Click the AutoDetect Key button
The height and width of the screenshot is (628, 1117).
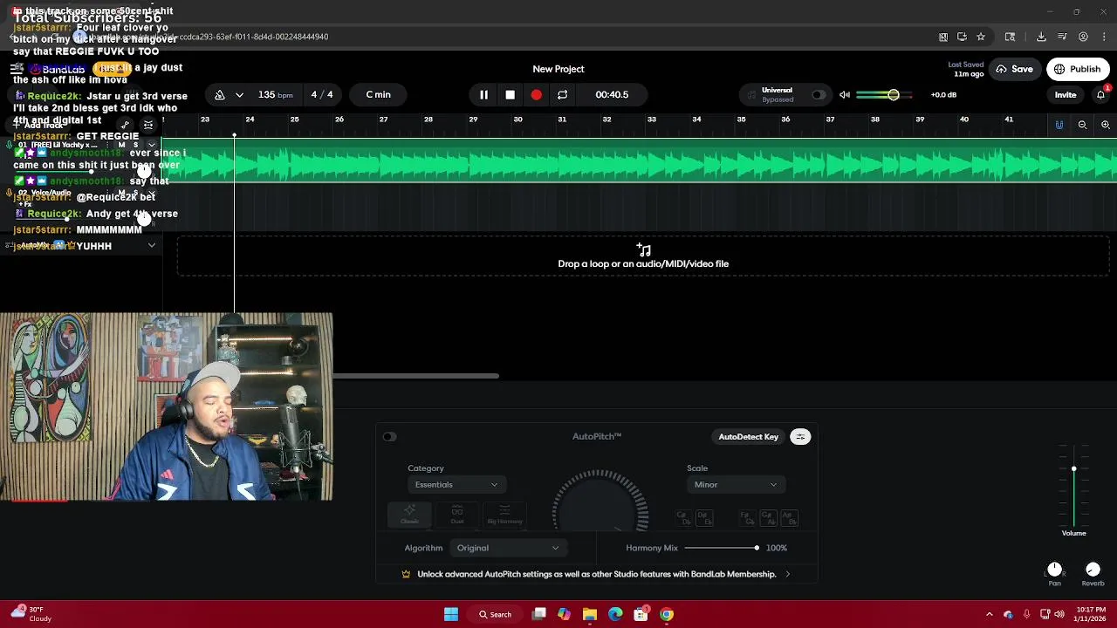coord(749,437)
